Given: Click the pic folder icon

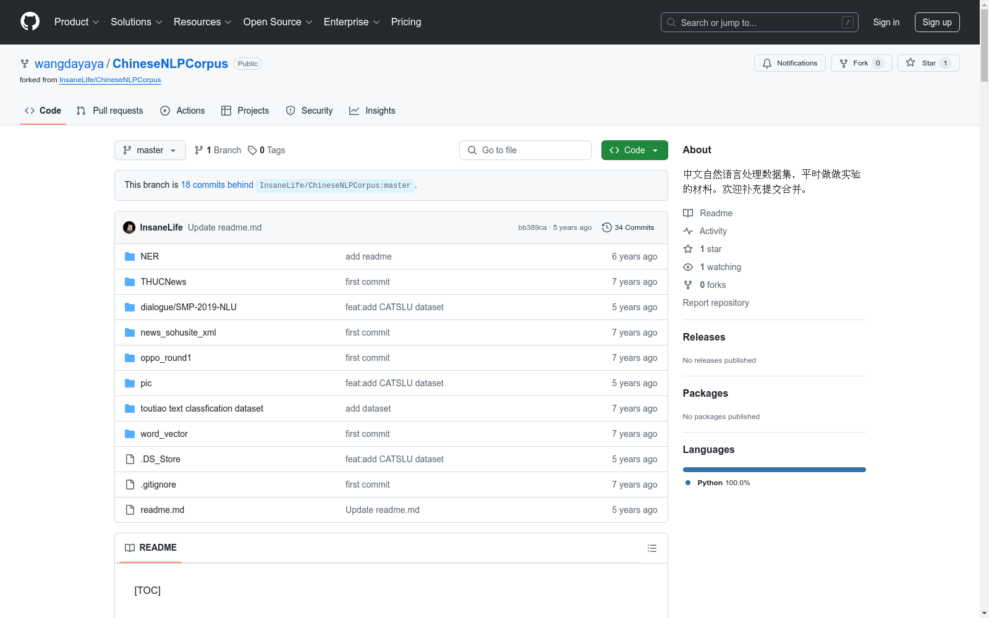Looking at the screenshot, I should [x=130, y=383].
